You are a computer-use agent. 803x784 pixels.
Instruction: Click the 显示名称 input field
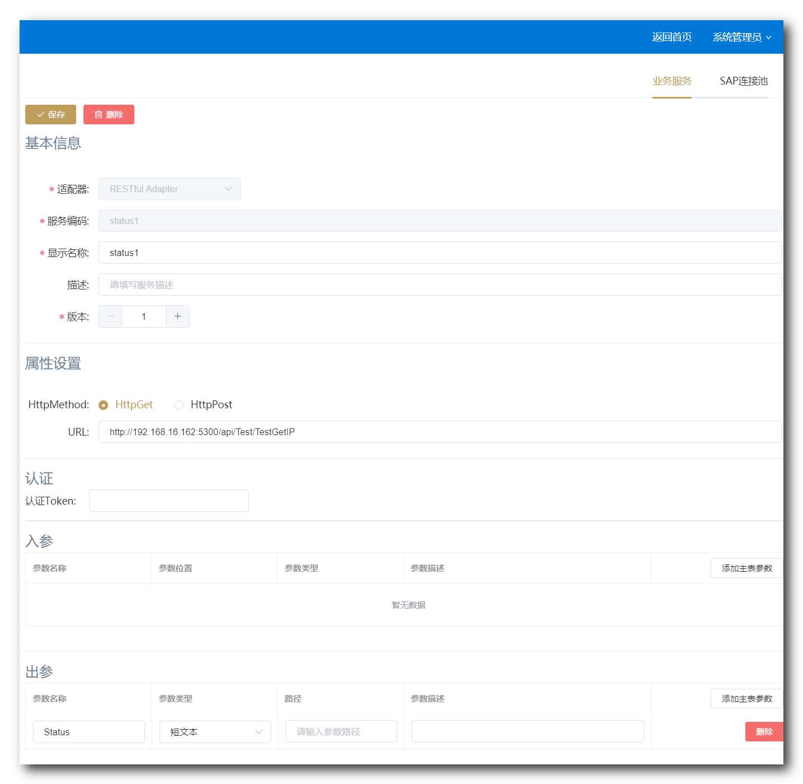point(440,253)
